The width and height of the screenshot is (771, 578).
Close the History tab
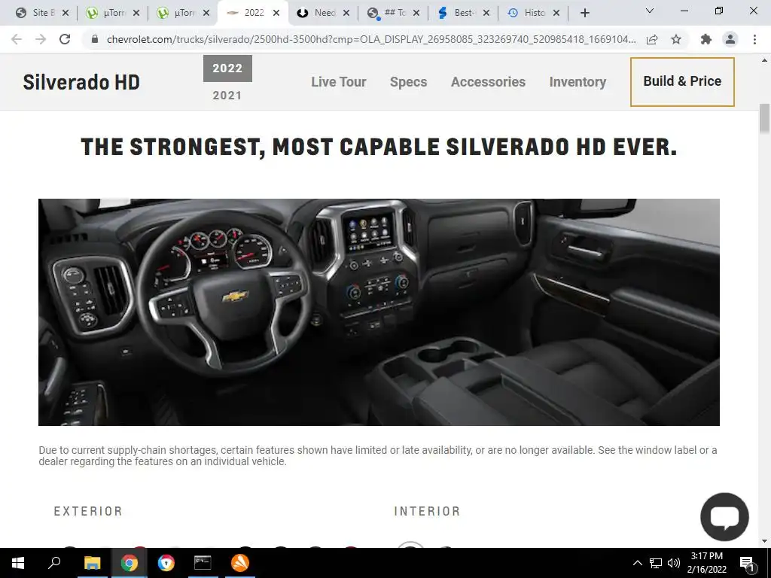tap(556, 13)
